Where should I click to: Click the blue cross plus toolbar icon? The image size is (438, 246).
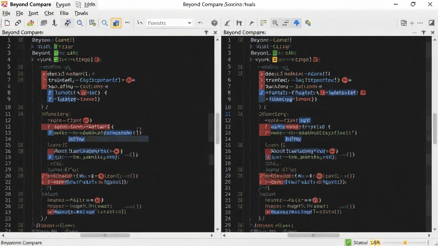[297, 23]
